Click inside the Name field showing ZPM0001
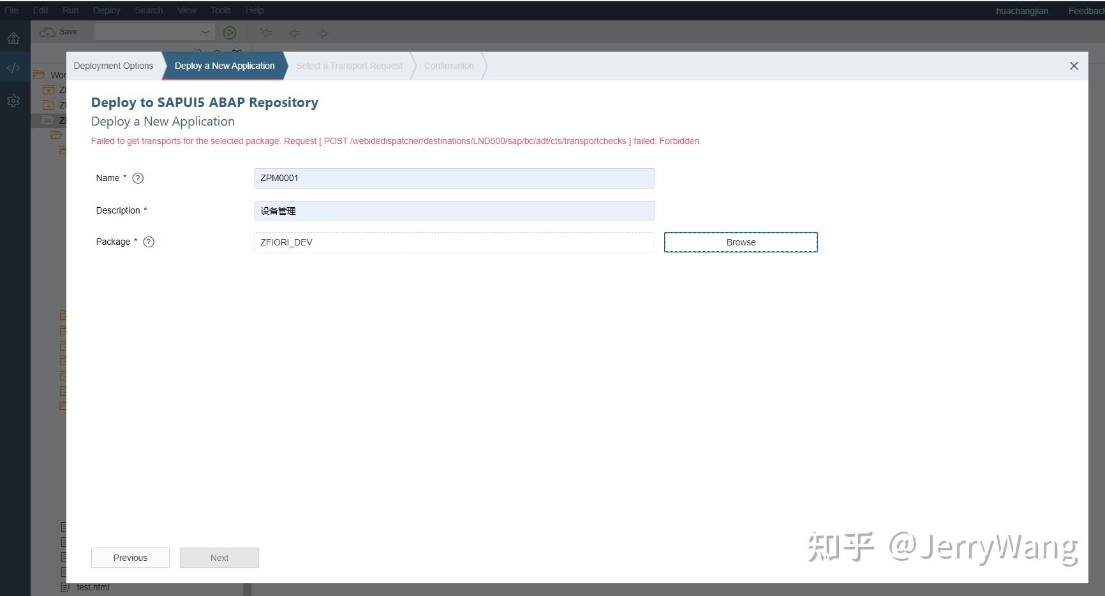The height and width of the screenshot is (596, 1105). pyautogui.click(x=453, y=178)
